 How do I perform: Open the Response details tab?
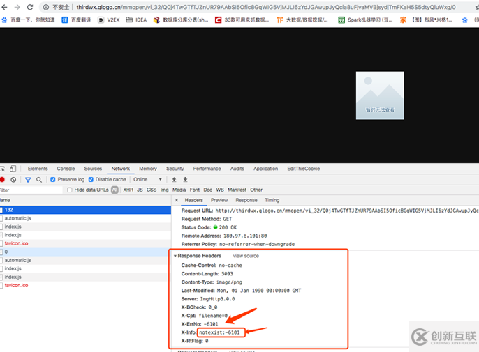click(x=246, y=201)
